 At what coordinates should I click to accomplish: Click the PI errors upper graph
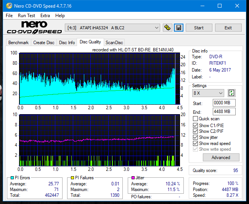point(100,78)
